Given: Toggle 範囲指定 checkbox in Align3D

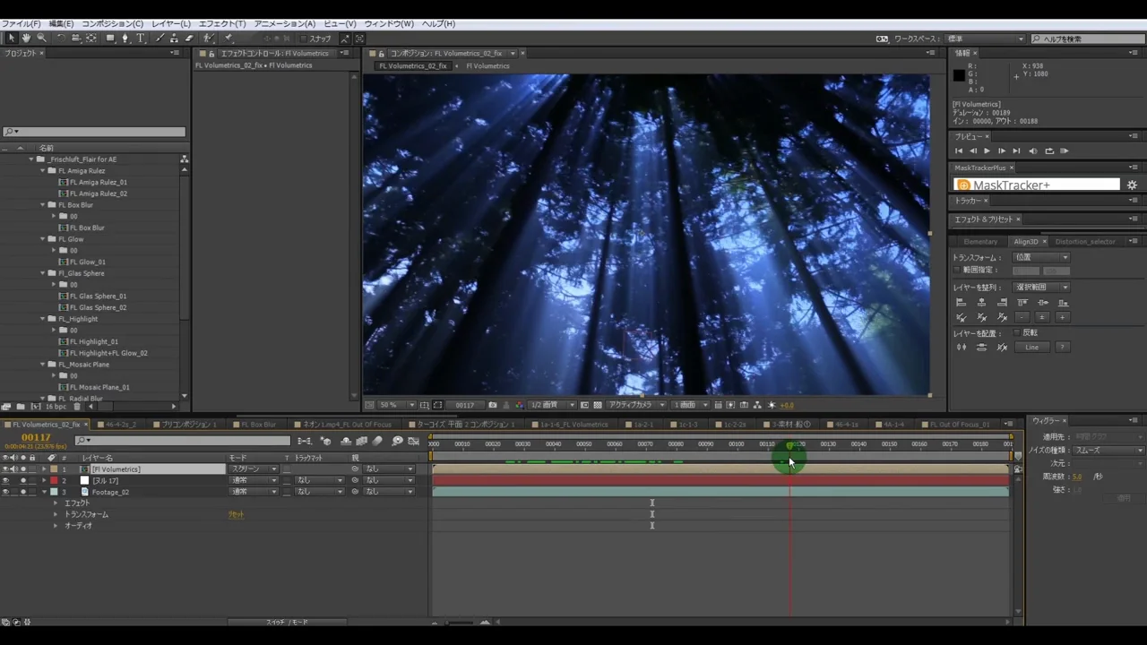Looking at the screenshot, I should (x=957, y=270).
